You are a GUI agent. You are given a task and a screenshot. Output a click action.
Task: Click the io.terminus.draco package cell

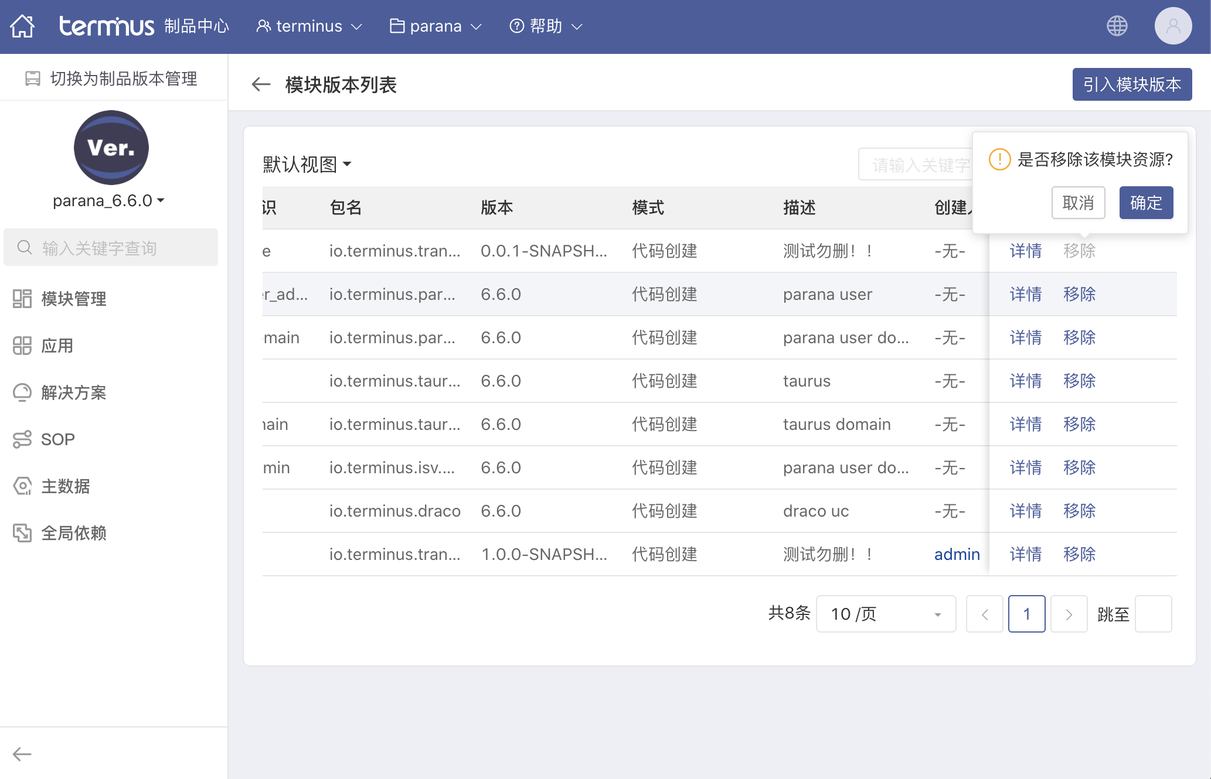(x=394, y=511)
